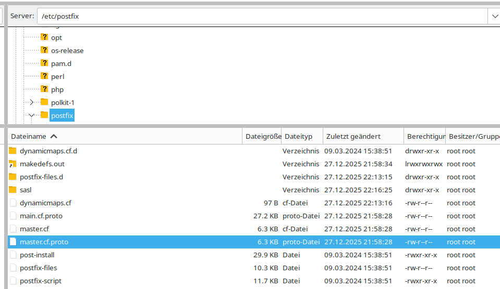Expand the polkit-1 tree node
500x289 pixels.
click(31, 102)
